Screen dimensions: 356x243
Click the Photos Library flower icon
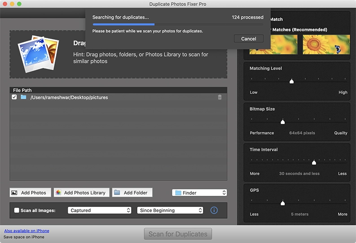click(x=58, y=193)
